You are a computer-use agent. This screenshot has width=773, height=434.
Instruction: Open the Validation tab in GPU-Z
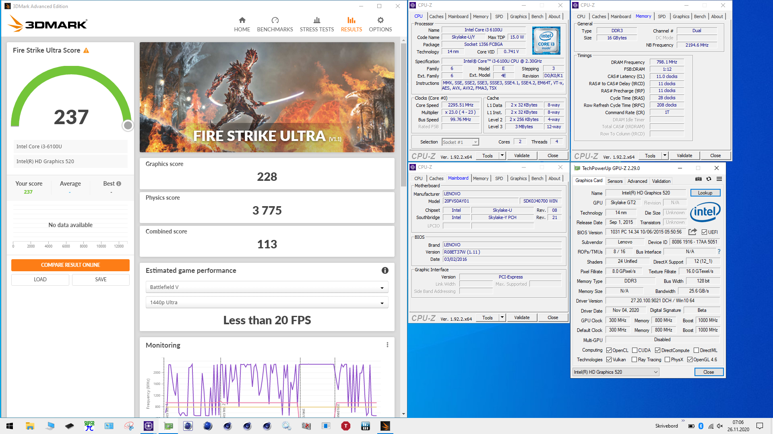(x=661, y=181)
